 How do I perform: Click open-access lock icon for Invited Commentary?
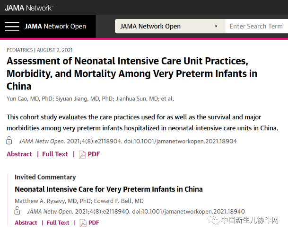(x=17, y=211)
